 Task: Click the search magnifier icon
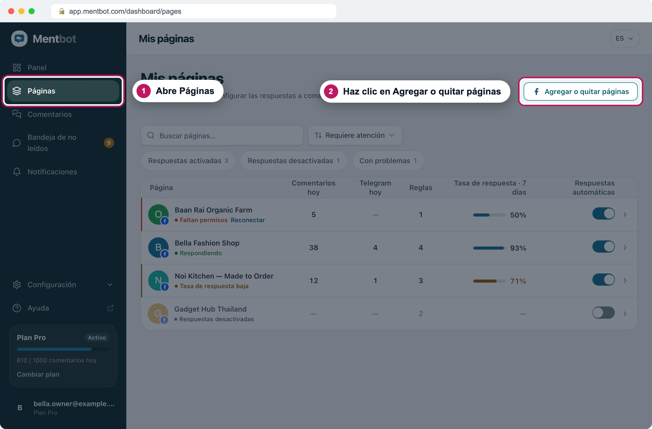[x=151, y=135]
